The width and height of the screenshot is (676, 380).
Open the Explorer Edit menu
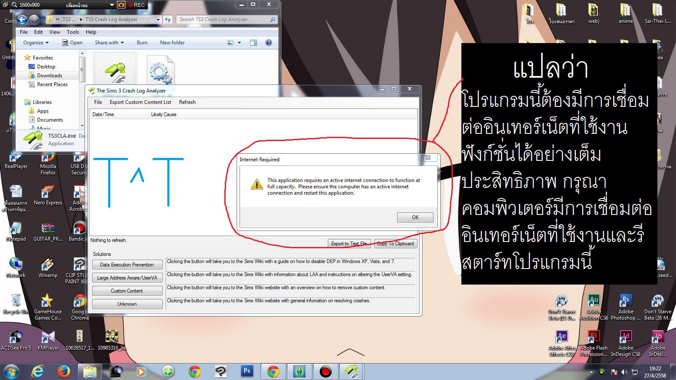coord(38,32)
